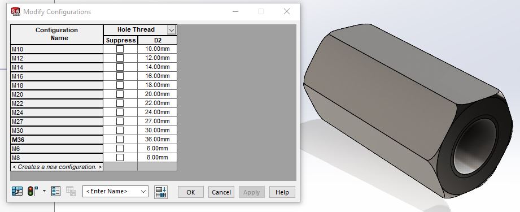Image resolution: width=520 pixels, height=212 pixels.
Task: Toggle Suppress checkbox for M12
Action: [120, 58]
